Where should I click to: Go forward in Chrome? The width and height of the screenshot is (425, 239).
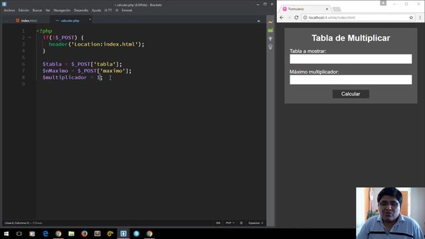[289, 18]
